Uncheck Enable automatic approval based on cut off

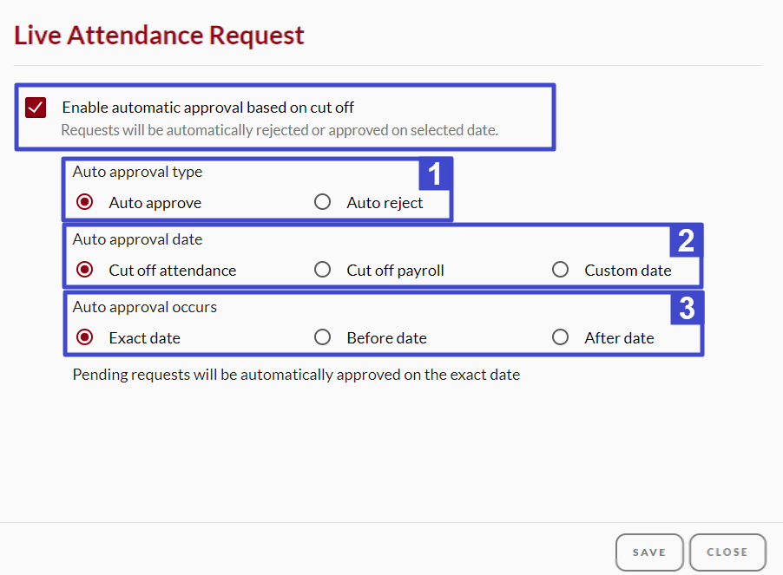[36, 108]
